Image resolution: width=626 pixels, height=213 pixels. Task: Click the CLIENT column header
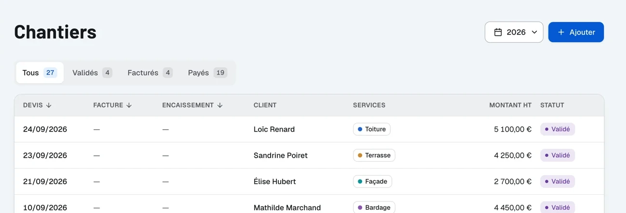pyautogui.click(x=265, y=105)
